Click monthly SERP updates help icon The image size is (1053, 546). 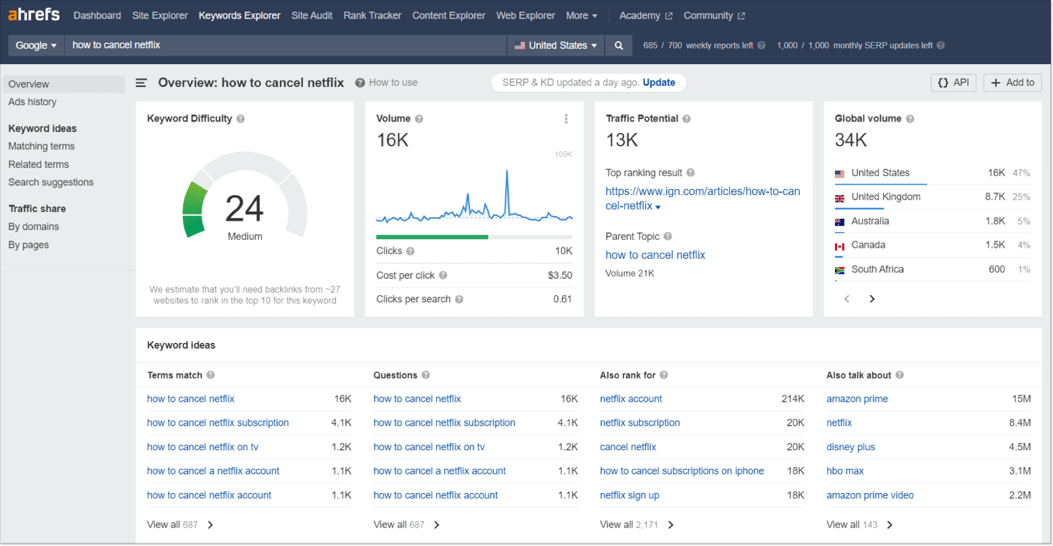click(941, 45)
